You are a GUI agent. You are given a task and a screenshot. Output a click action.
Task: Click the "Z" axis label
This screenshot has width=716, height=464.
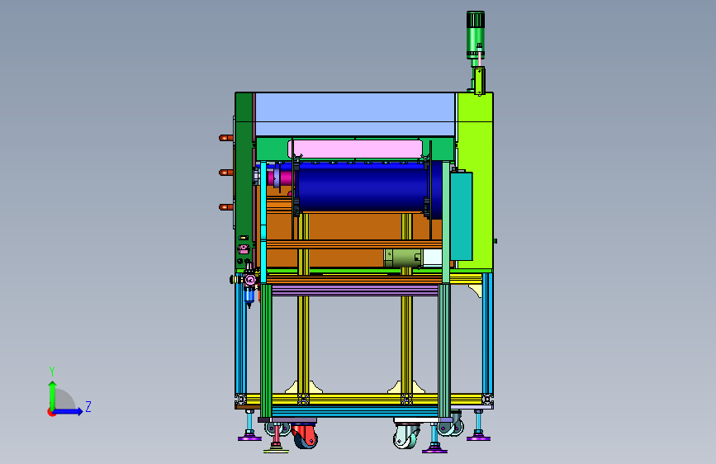(88, 406)
